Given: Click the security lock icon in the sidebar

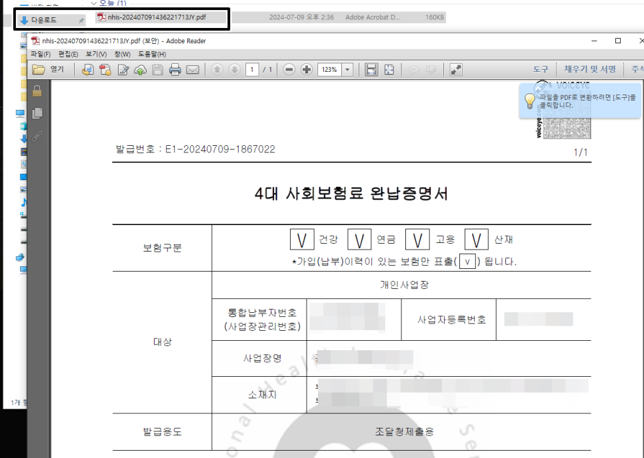Looking at the screenshot, I should click(37, 92).
